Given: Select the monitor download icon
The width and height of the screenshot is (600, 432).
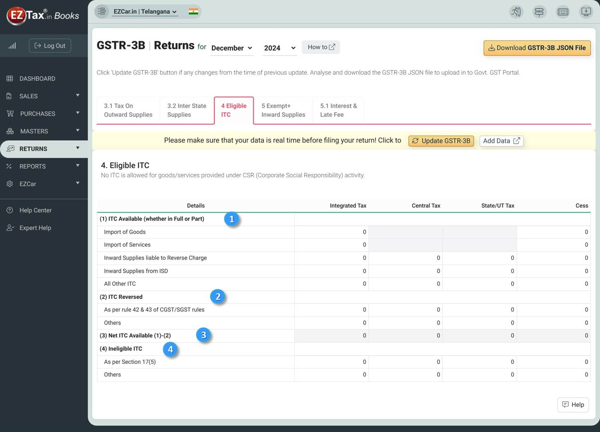Looking at the screenshot, I should tap(586, 12).
